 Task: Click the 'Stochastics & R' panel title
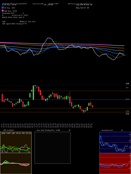click(107, 130)
